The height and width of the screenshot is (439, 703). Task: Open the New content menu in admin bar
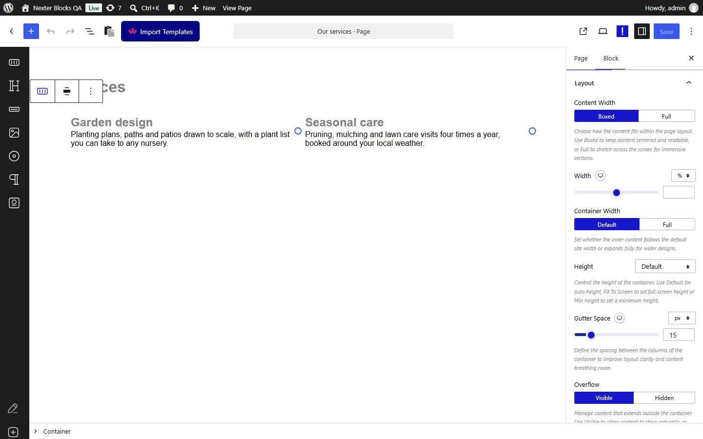[x=204, y=8]
